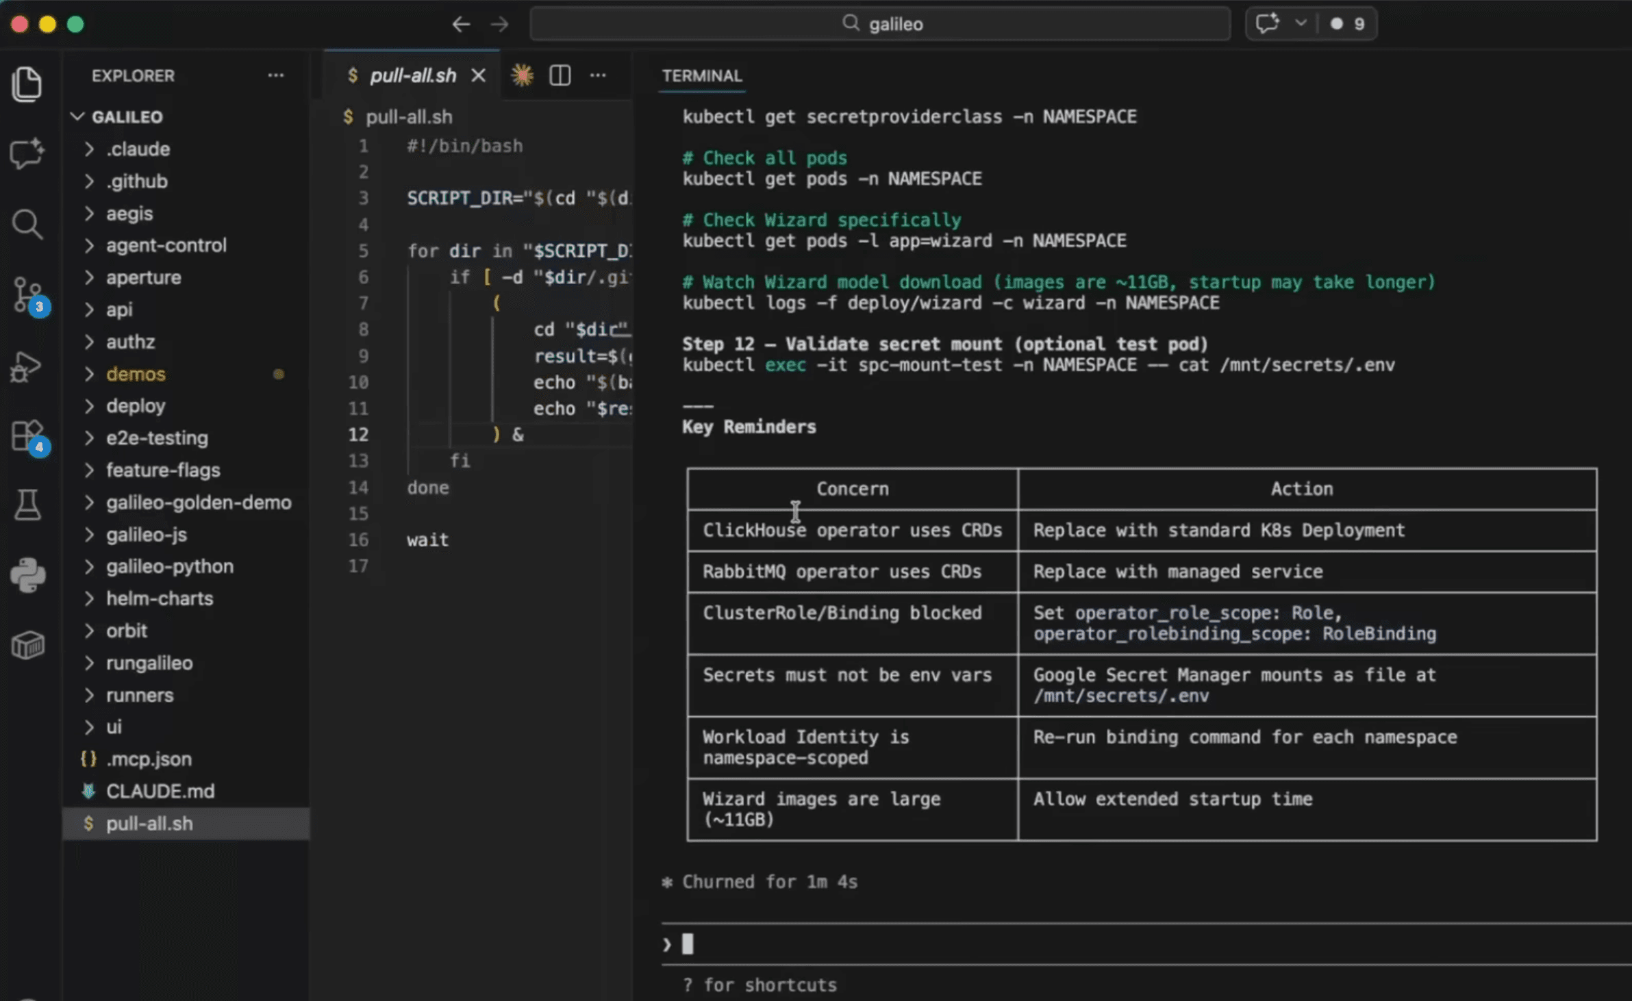Open the CLAUDE.md file
The width and height of the screenshot is (1632, 1001).
click(186, 791)
